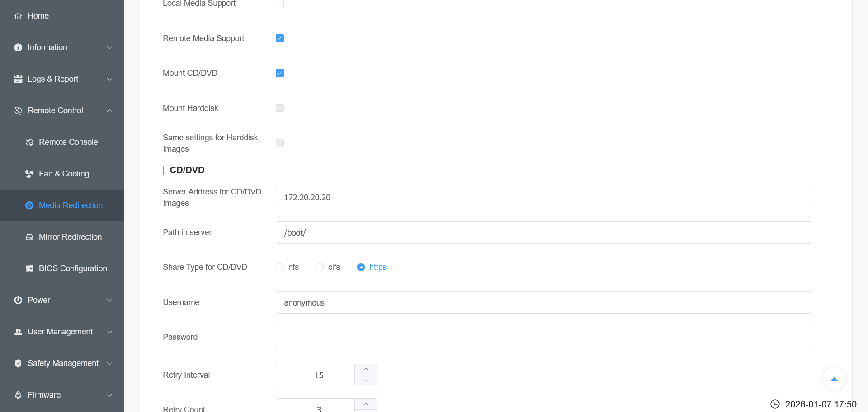Click the Password input field
Screen dimensions: 868x412
(543, 337)
